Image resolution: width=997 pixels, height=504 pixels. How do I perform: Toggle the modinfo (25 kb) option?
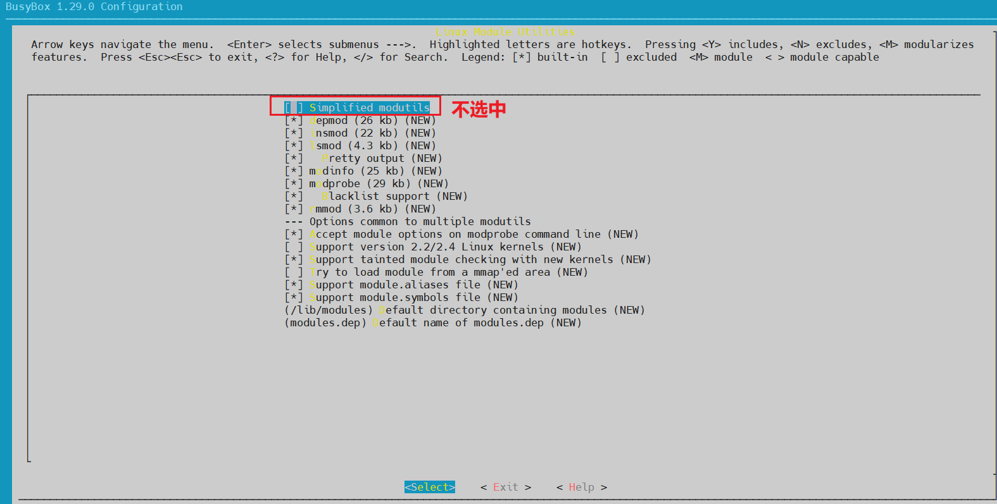363,171
